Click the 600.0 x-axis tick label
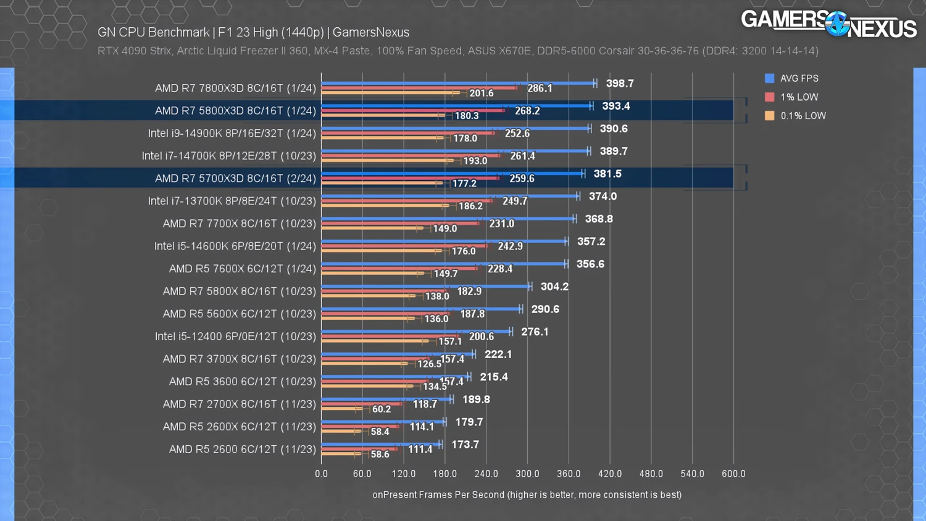926x521 pixels. tap(733, 474)
